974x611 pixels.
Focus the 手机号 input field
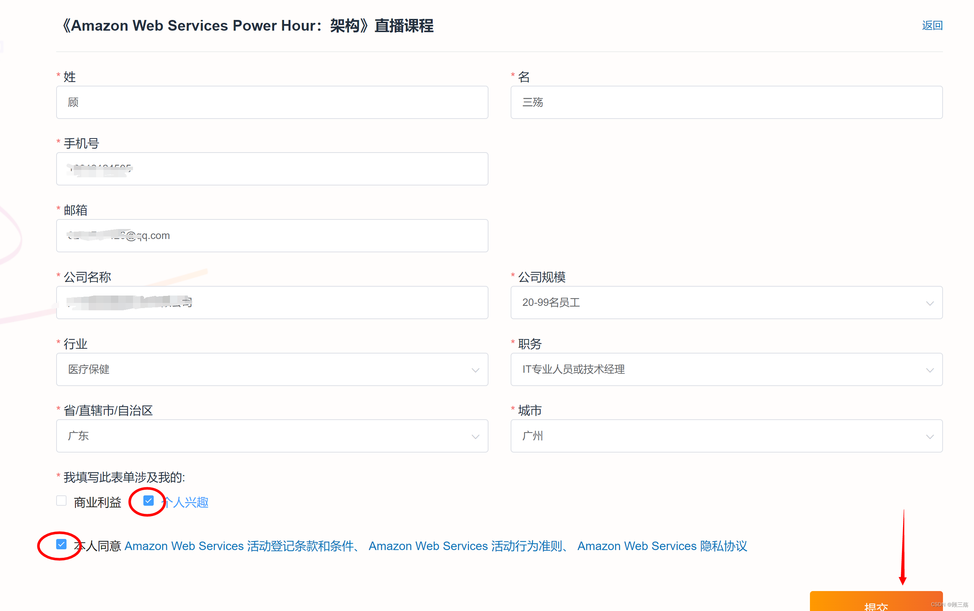point(272,169)
